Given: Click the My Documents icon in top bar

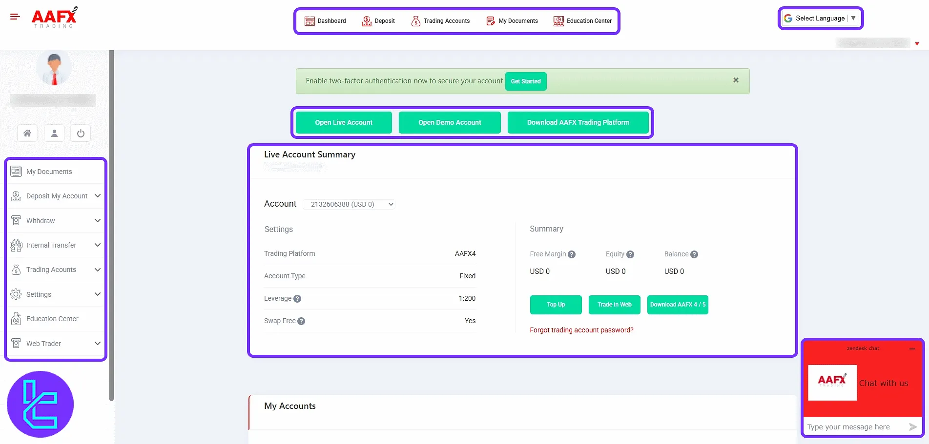Looking at the screenshot, I should tap(491, 21).
